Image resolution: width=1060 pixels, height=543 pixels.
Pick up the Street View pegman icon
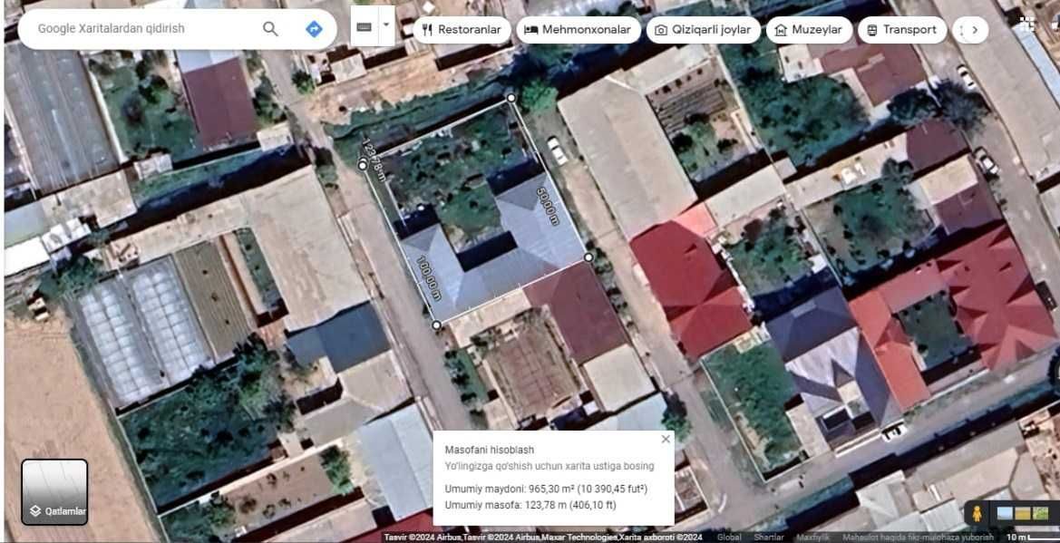click(977, 513)
